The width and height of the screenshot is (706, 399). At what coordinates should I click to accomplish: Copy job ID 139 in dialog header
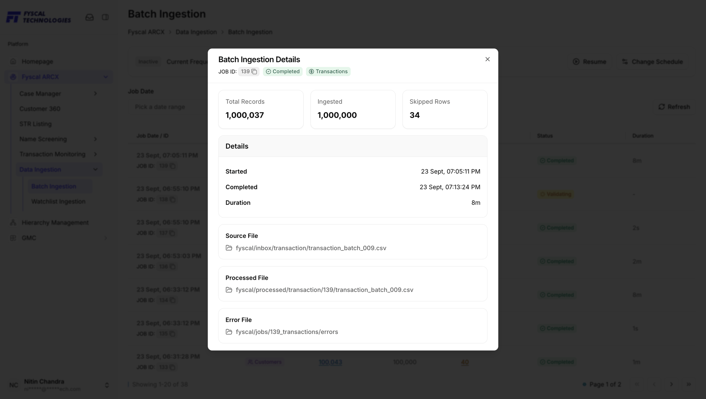pyautogui.click(x=254, y=72)
